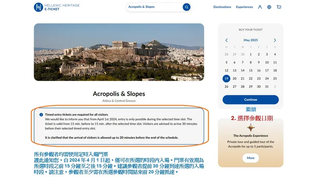Select May 11 in the calendar
This screenshot has width=316, height=177.
coord(275,63)
